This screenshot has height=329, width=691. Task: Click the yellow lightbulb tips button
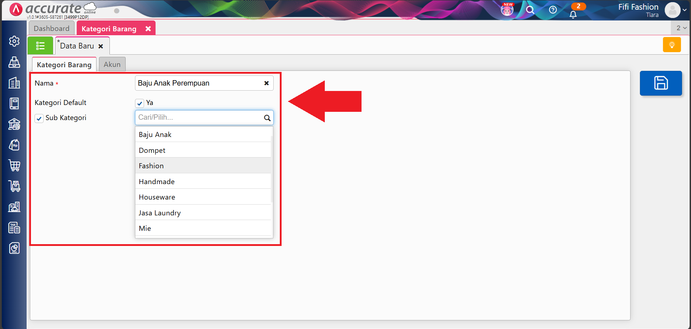coord(672,45)
